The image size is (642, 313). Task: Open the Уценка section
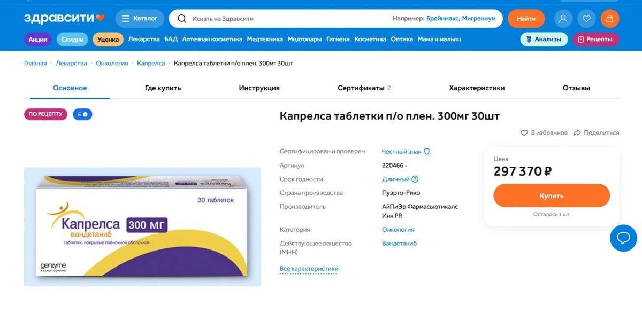tap(108, 39)
